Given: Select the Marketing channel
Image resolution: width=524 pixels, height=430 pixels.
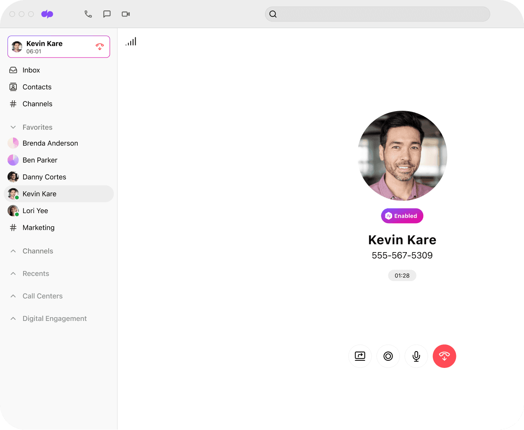Looking at the screenshot, I should [38, 227].
